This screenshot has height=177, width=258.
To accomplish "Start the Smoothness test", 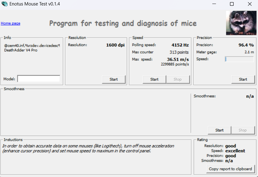I will click(x=220, y=130).
